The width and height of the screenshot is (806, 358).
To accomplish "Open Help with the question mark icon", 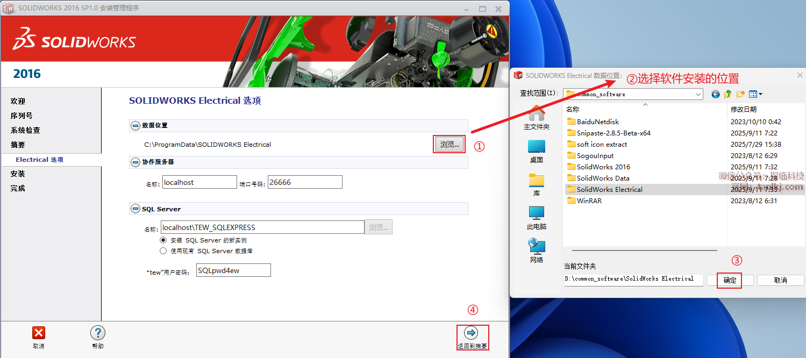I will pyautogui.click(x=97, y=333).
